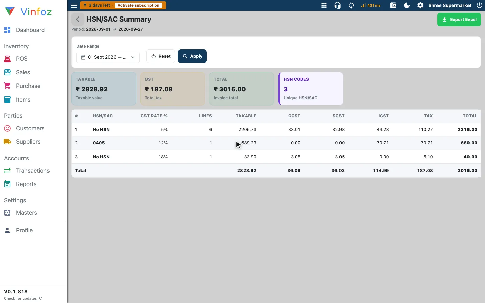
Task: Click the power logout icon
Action: [480, 5]
